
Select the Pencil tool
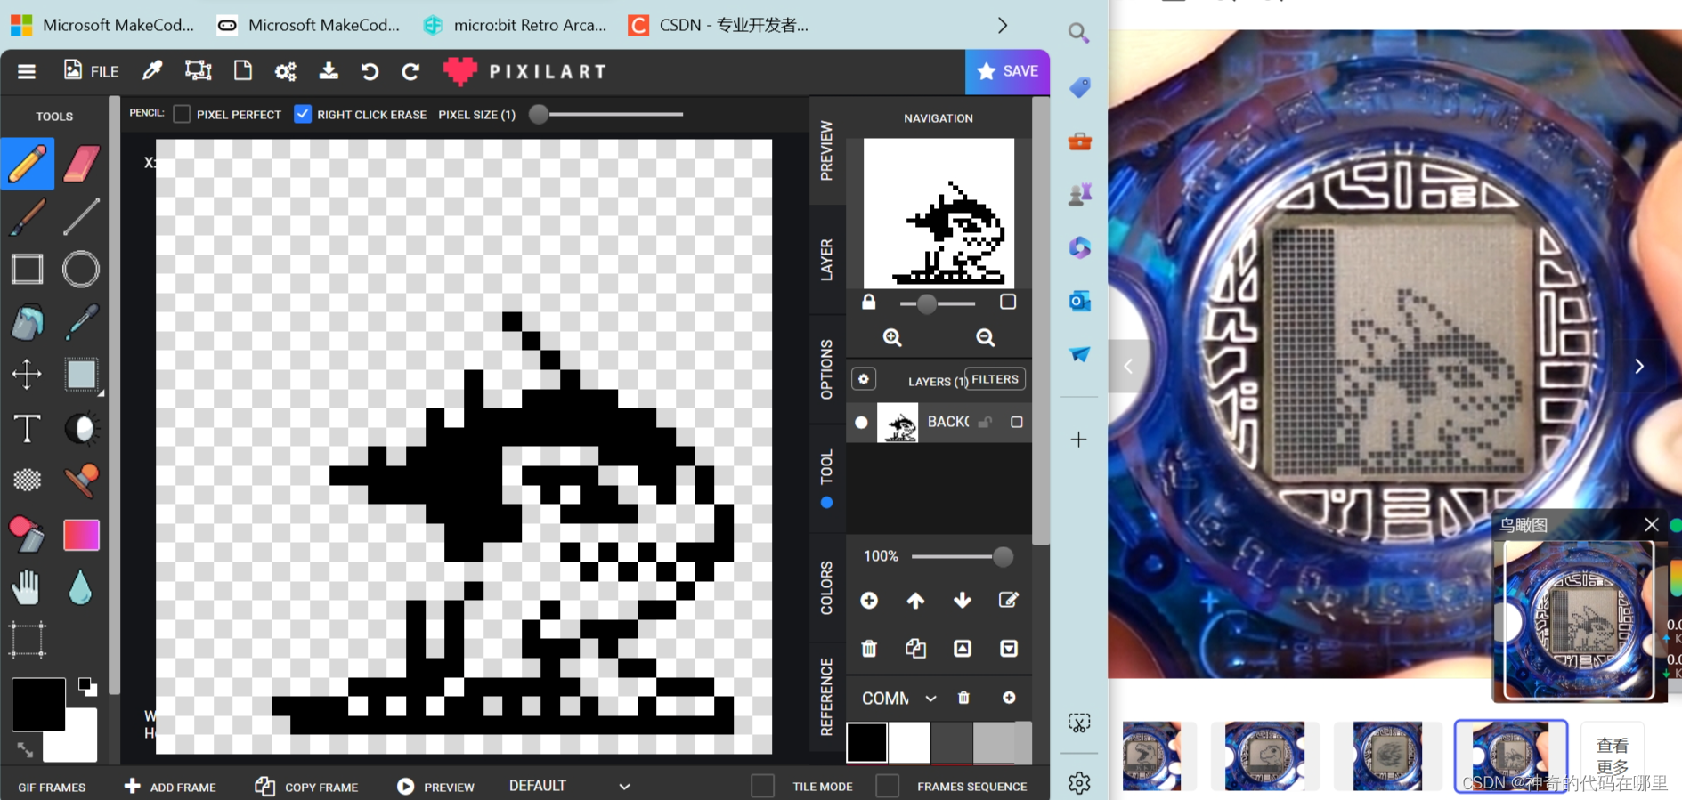(x=28, y=164)
